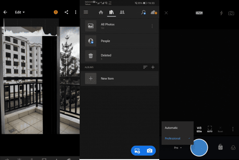Switch to the Home tab
The image size is (239, 160).
(x=101, y=12)
